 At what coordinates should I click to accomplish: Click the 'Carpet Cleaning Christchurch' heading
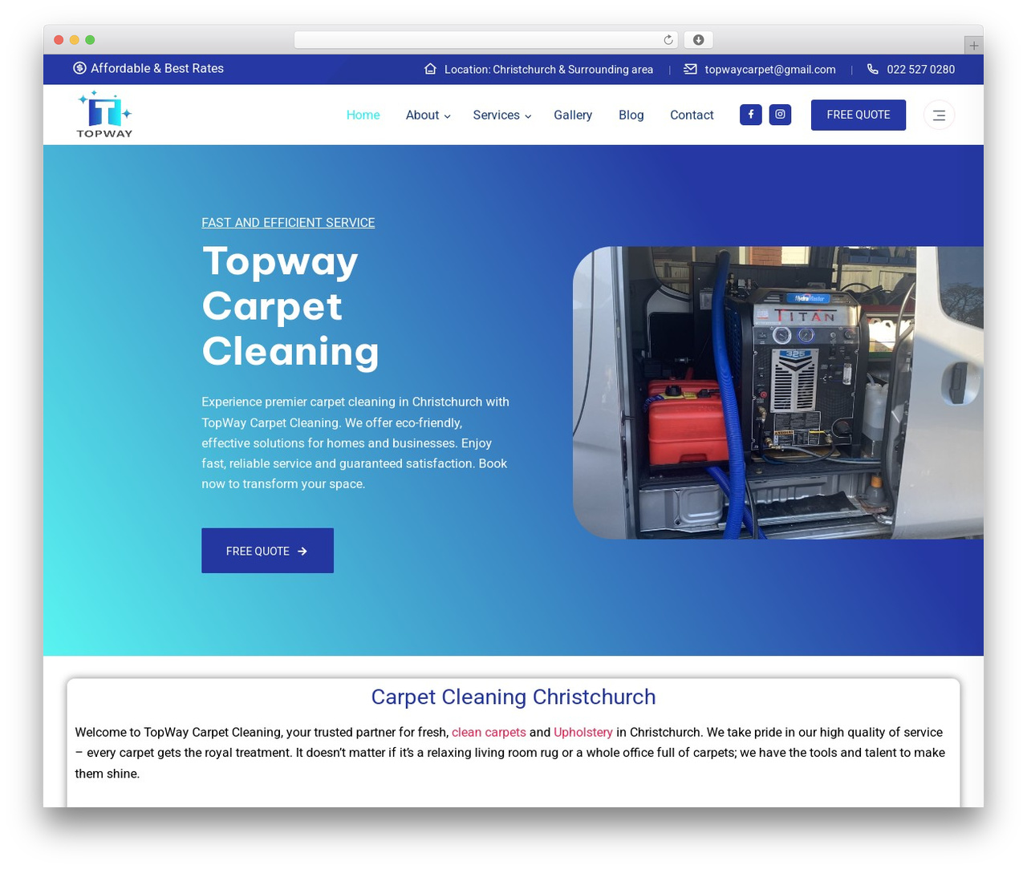(513, 697)
